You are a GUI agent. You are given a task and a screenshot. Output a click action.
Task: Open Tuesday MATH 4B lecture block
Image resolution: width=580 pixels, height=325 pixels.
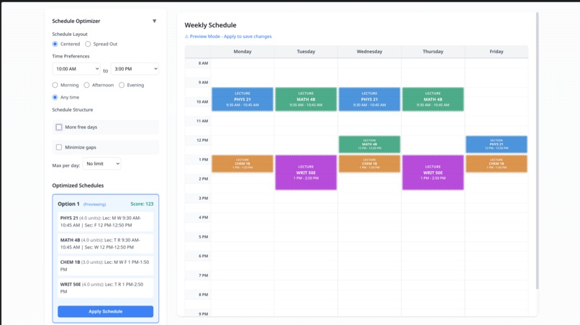click(306, 99)
